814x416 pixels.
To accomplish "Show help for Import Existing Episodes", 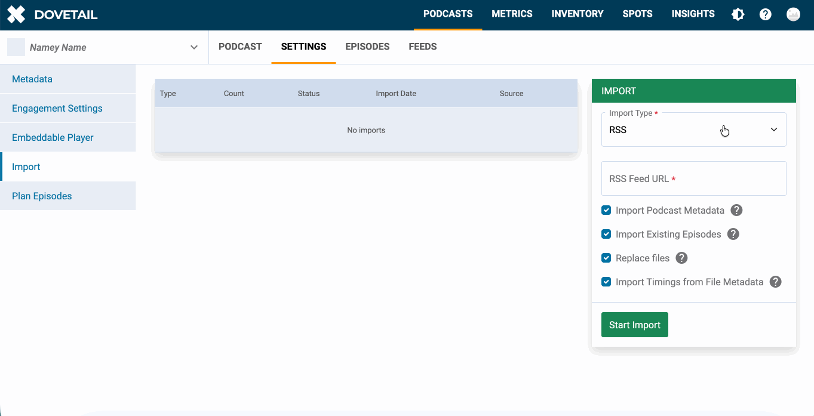I will pyautogui.click(x=733, y=234).
